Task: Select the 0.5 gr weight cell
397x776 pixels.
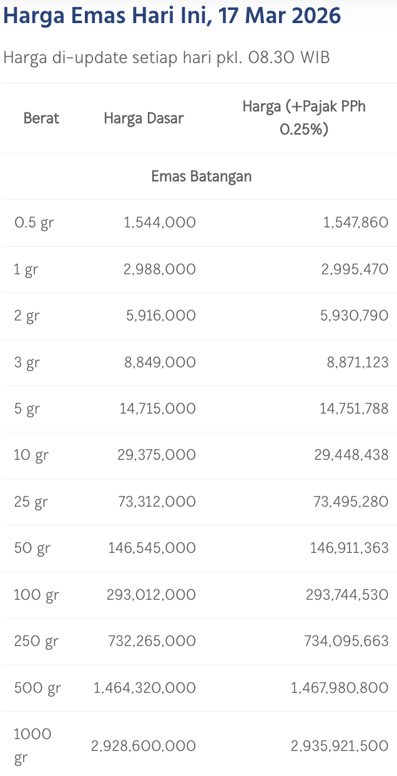Action: 34,222
